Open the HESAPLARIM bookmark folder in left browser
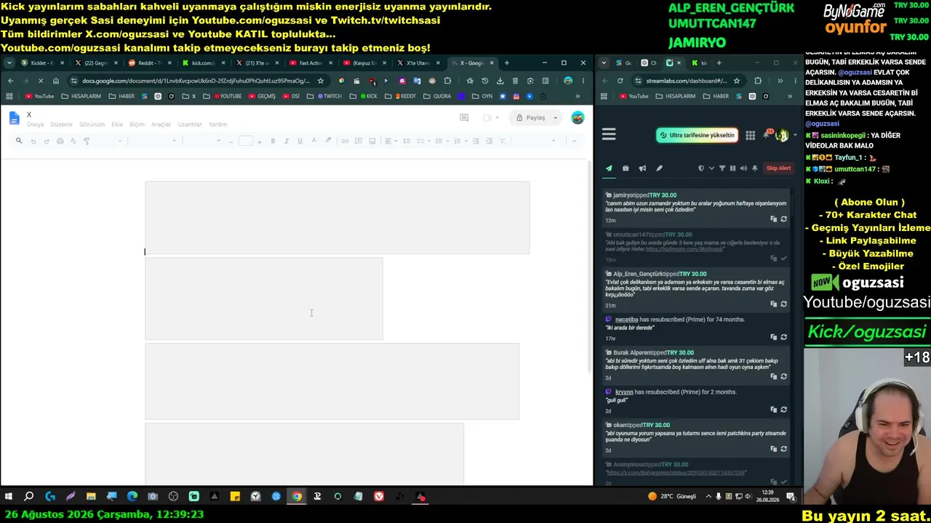 click(81, 96)
